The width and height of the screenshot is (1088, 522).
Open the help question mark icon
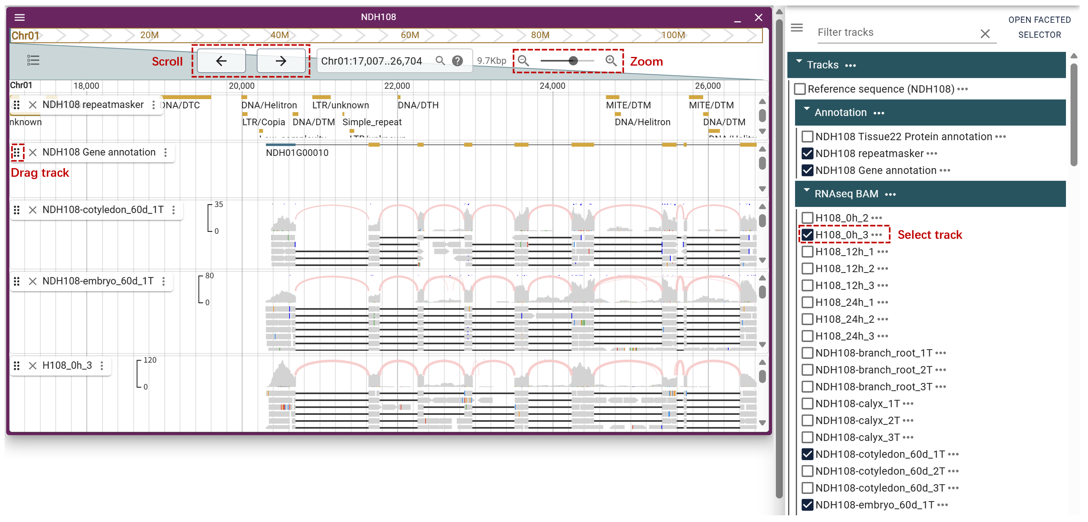point(457,61)
